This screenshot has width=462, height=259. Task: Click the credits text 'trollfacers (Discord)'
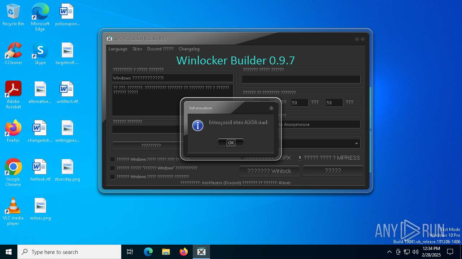click(221, 183)
